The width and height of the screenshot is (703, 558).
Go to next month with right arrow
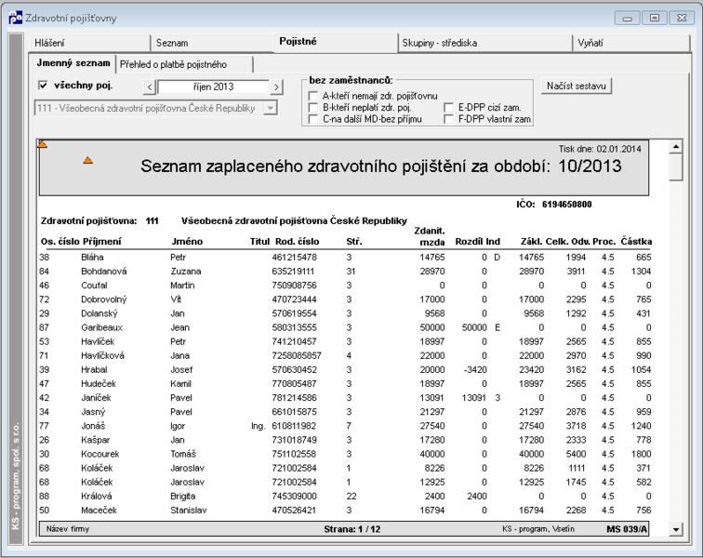point(276,86)
